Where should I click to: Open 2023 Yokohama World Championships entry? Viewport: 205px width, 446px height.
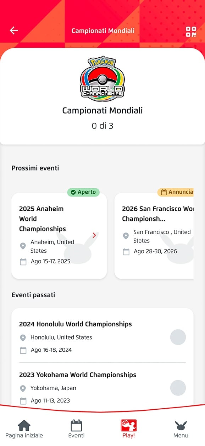click(102, 387)
